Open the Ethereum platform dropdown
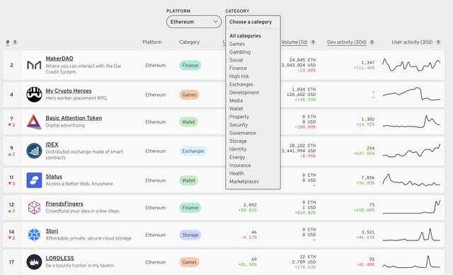This screenshot has height=275, width=453. click(194, 22)
